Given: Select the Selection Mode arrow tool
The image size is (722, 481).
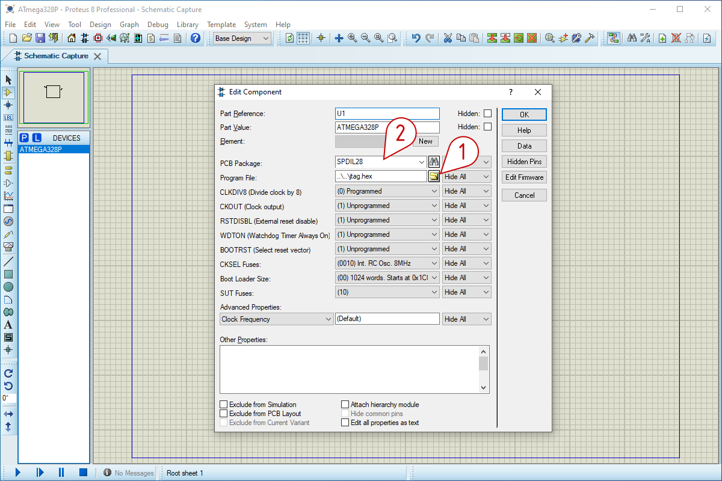Looking at the screenshot, I should click(8, 80).
